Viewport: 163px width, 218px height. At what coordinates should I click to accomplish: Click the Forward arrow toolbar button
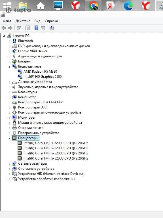tap(10, 28)
